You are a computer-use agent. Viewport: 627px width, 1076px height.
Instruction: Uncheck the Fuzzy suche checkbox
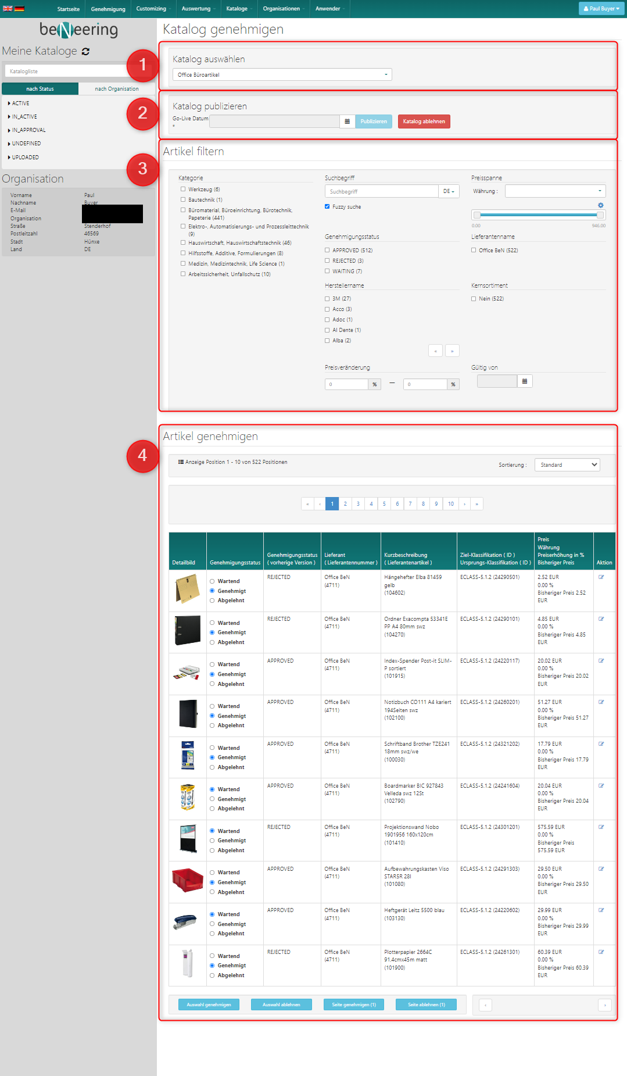pyautogui.click(x=327, y=206)
